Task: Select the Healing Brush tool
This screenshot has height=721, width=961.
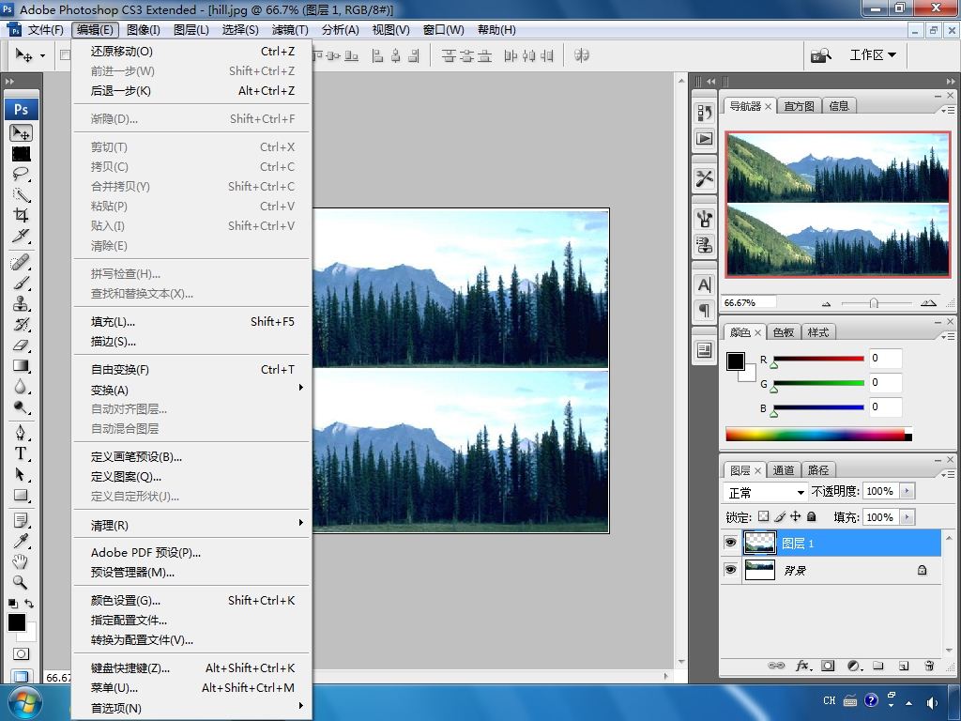Action: (21, 263)
